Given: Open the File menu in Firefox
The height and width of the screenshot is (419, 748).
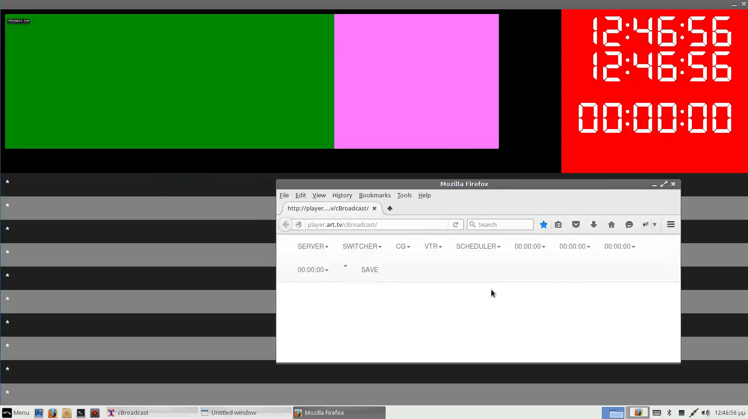Looking at the screenshot, I should click(x=284, y=195).
